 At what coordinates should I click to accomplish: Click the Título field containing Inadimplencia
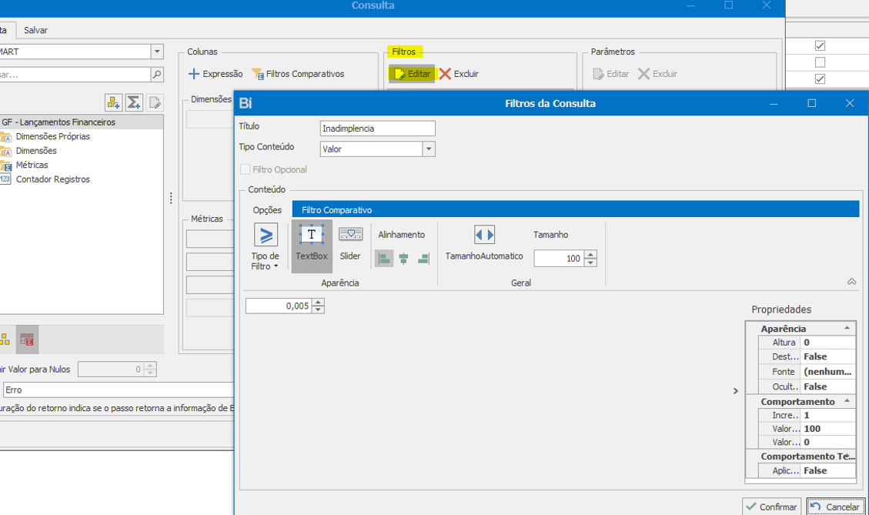pos(377,129)
